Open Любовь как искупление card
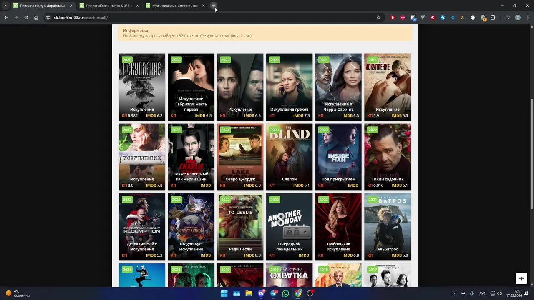534x300 pixels. coord(338,227)
